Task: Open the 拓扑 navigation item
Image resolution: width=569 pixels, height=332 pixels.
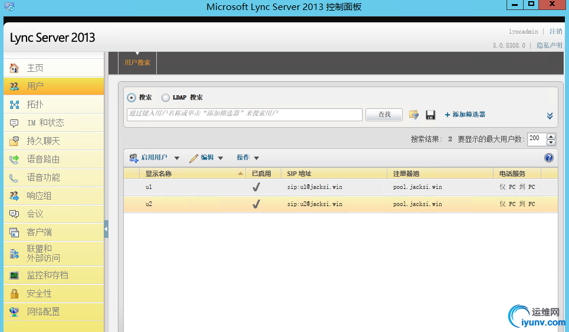Action: coord(54,105)
